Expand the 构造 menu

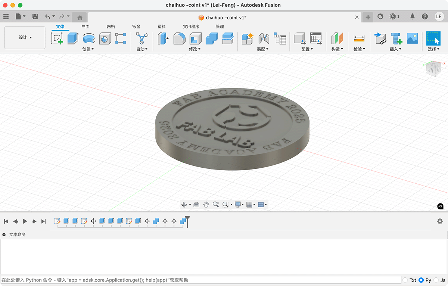(x=337, y=49)
